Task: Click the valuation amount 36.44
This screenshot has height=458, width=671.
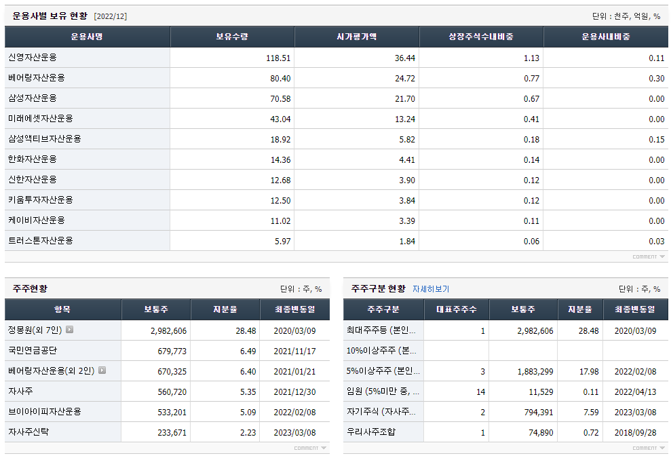Action: 405,58
